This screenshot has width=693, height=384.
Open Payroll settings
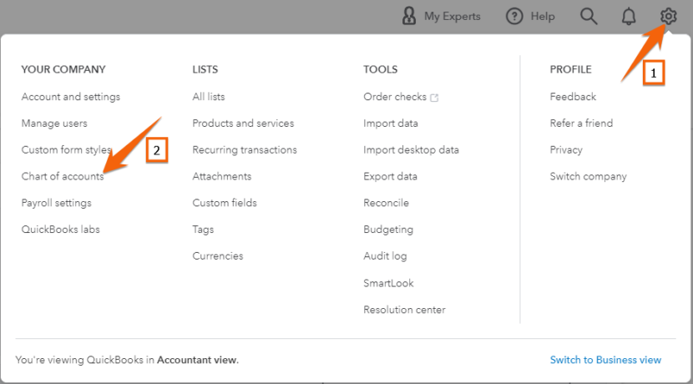pyautogui.click(x=57, y=203)
